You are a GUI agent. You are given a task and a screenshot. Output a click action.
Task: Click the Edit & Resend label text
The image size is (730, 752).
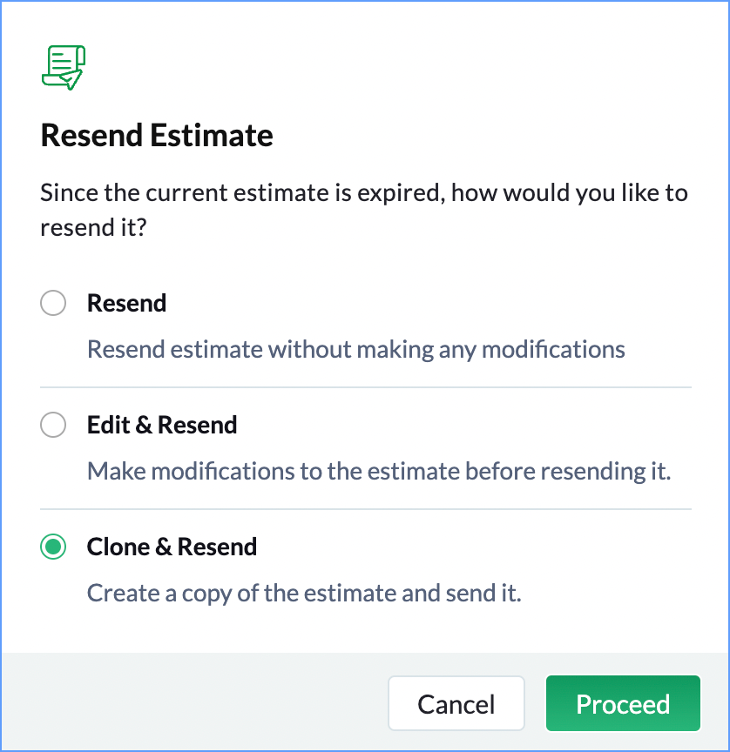(x=162, y=425)
